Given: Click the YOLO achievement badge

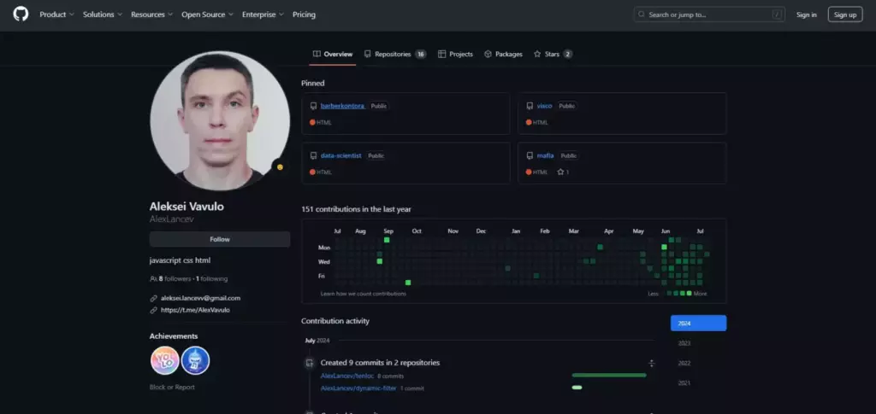Looking at the screenshot, I should [165, 360].
